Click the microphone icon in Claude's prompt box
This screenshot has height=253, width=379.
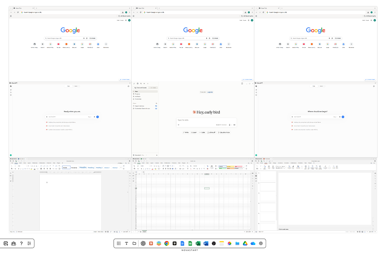230,125
